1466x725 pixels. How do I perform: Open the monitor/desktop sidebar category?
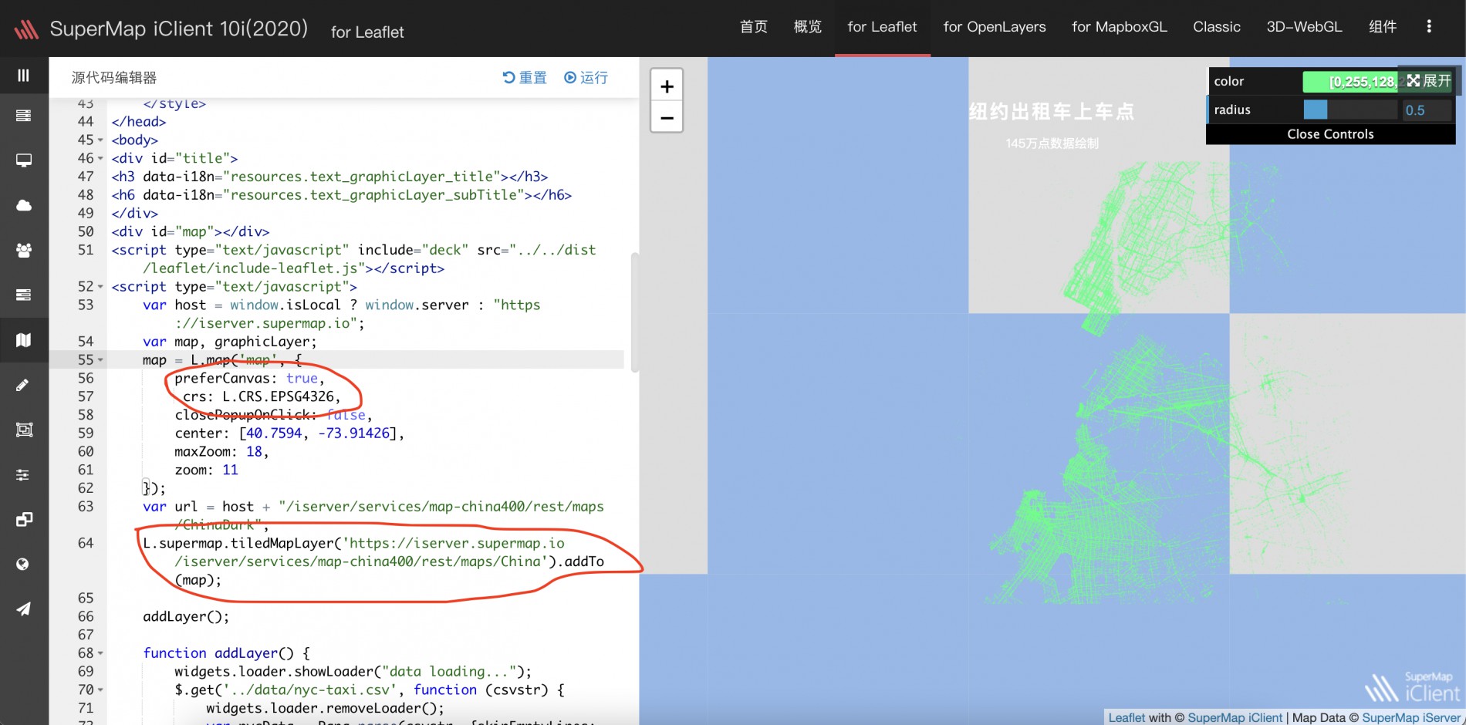point(24,160)
